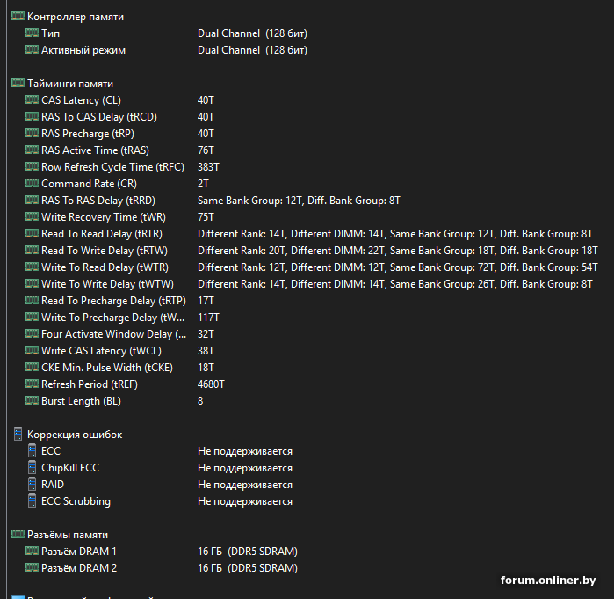Click the CAS Latency value 40T
Screen dimensions: 614x599
coord(206,100)
